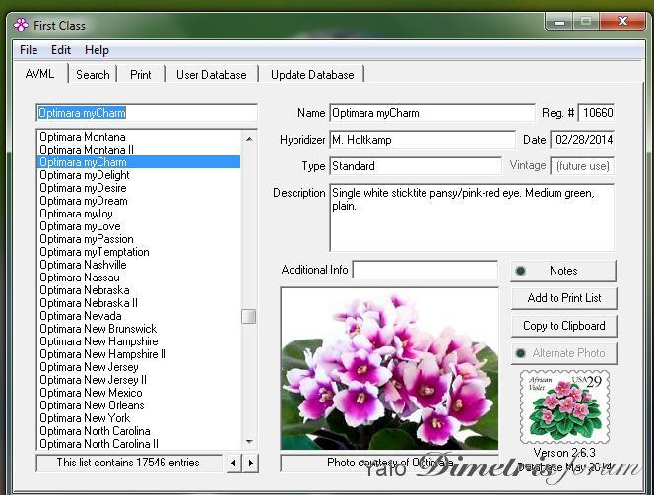Click the Photo courtesy of Optimara caption

390,463
